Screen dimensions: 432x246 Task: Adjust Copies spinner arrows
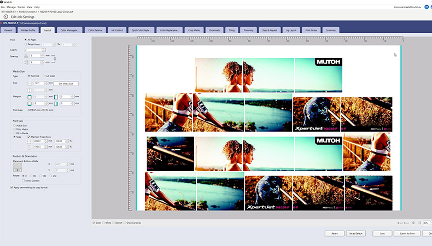tap(44, 50)
